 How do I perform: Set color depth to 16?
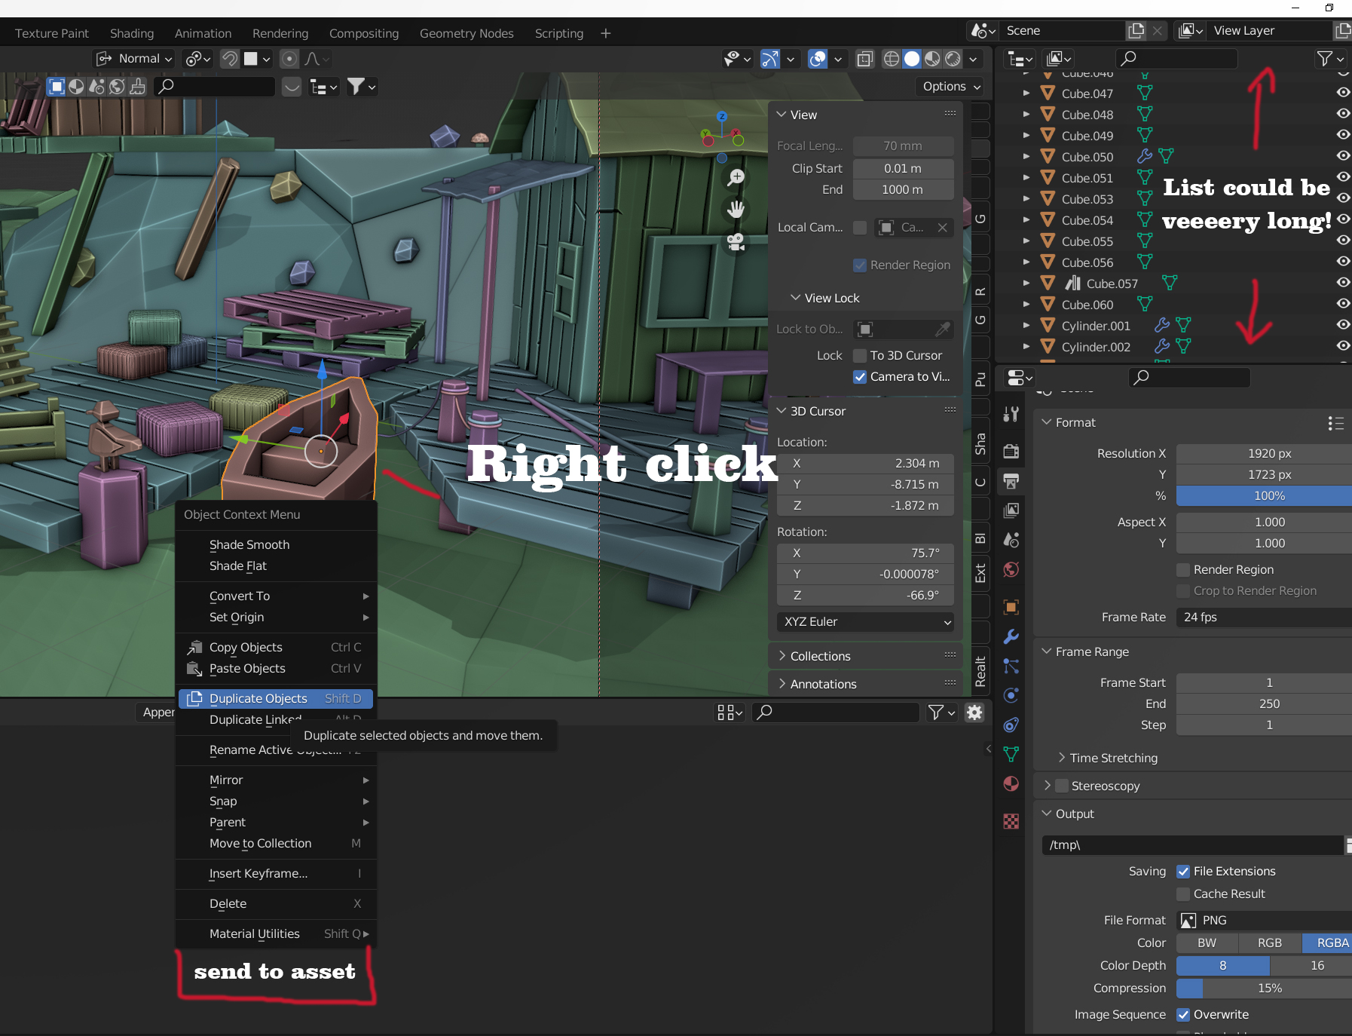[x=1311, y=966]
